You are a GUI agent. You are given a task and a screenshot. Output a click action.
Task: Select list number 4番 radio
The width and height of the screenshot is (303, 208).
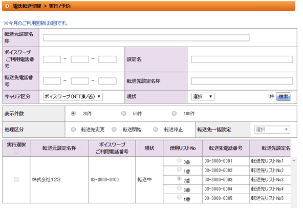pos(179,197)
